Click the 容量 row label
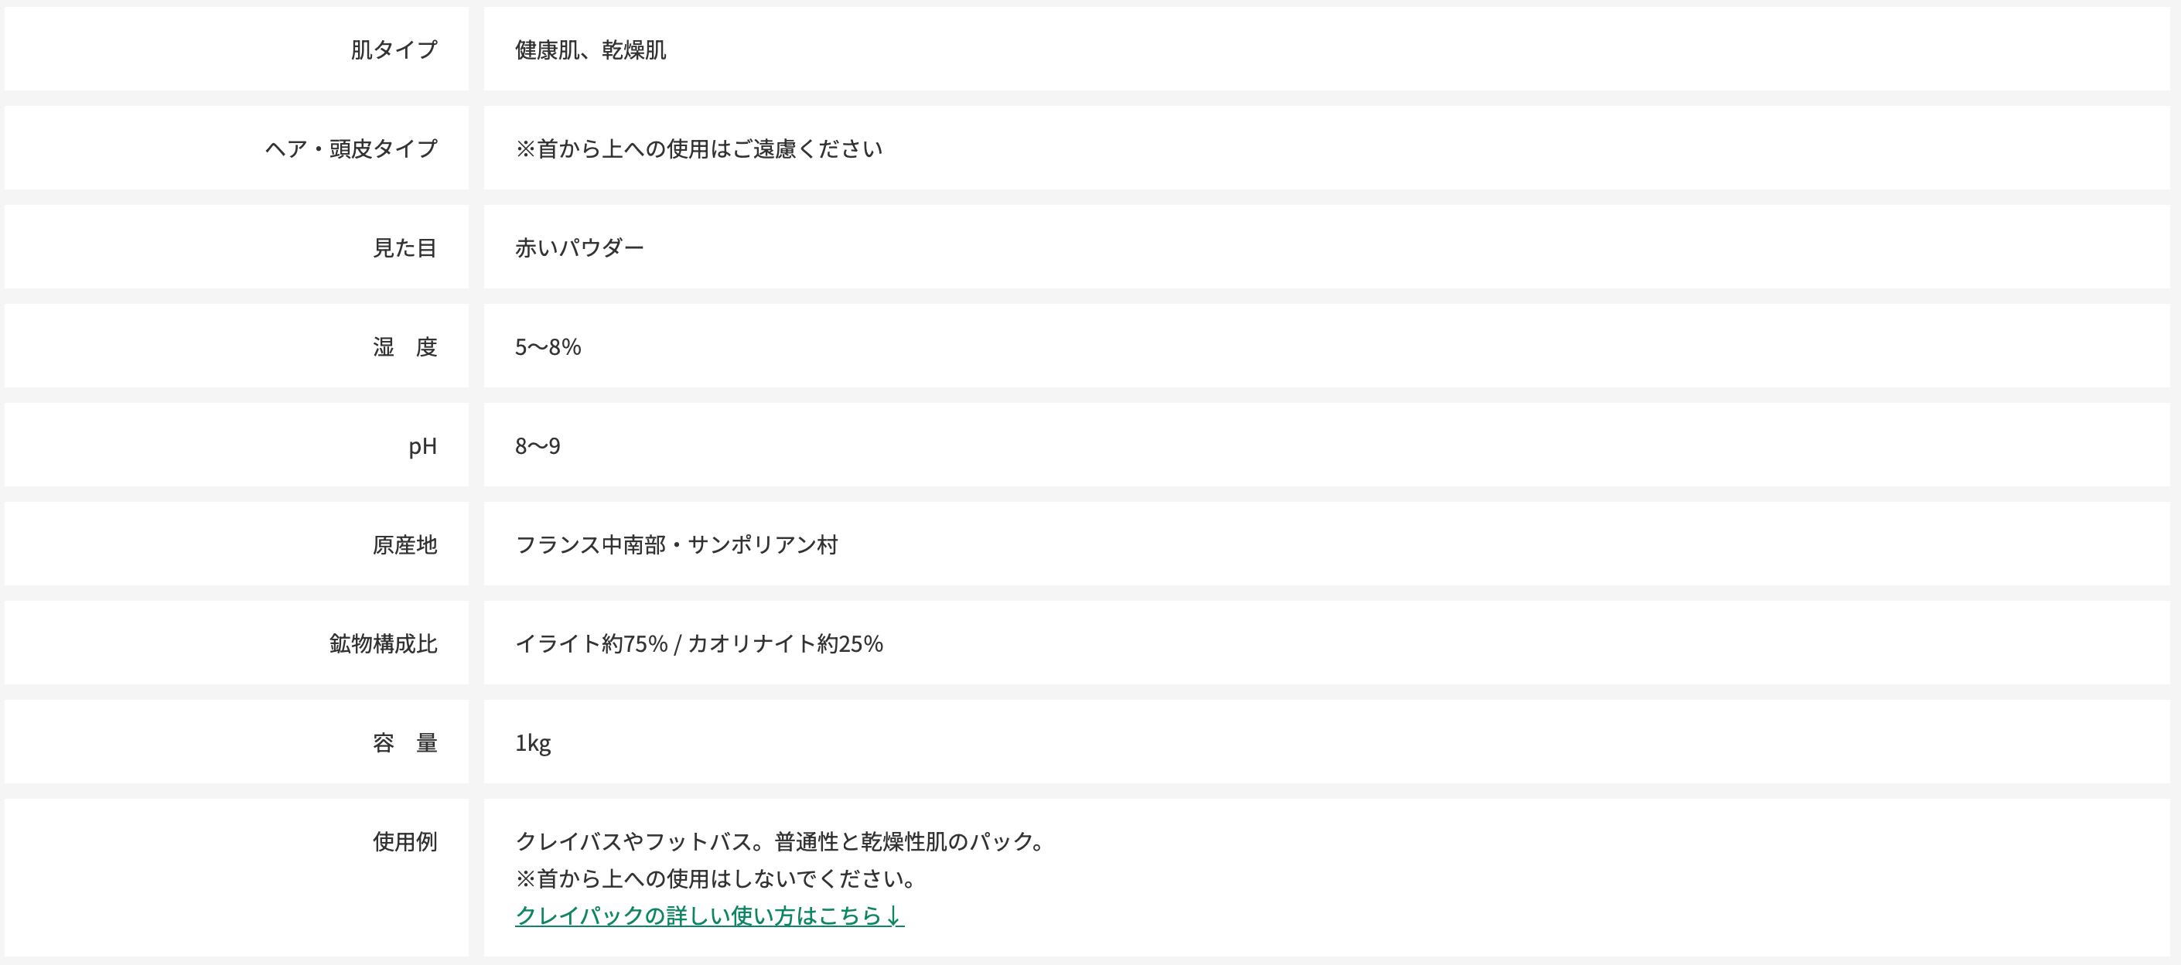2181x965 pixels. [404, 743]
